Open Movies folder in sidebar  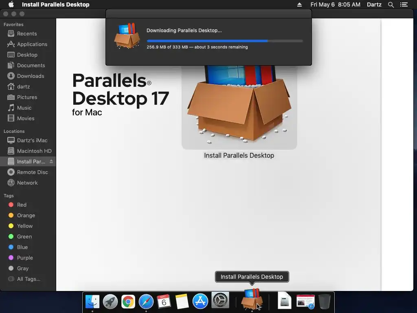28,119
